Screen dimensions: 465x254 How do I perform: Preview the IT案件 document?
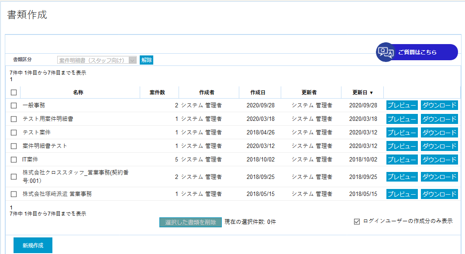(x=402, y=159)
